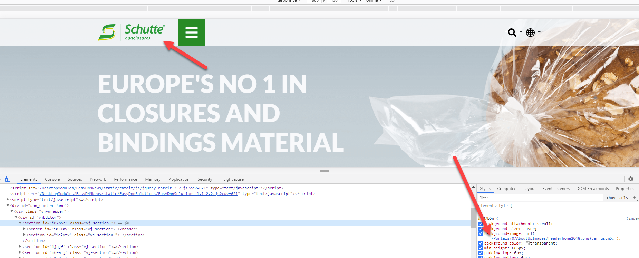Image resolution: width=639 pixels, height=258 pixels.
Task: Open the Lighthouse tab
Action: pyautogui.click(x=233, y=179)
